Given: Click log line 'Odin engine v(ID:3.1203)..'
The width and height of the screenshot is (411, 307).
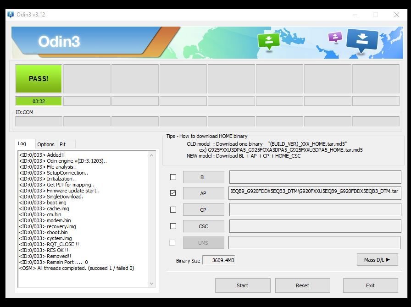Looking at the screenshot, I should click(63, 161).
